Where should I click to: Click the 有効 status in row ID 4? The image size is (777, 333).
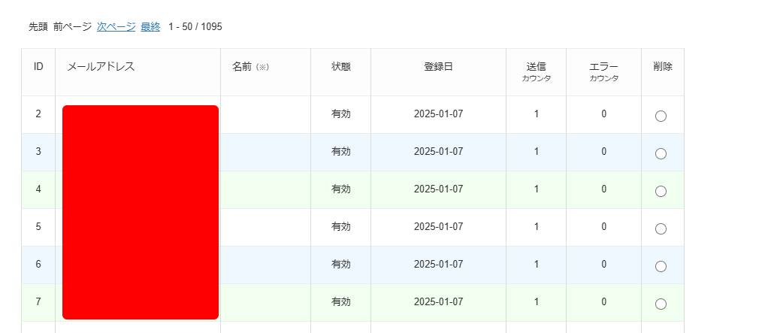pos(341,189)
